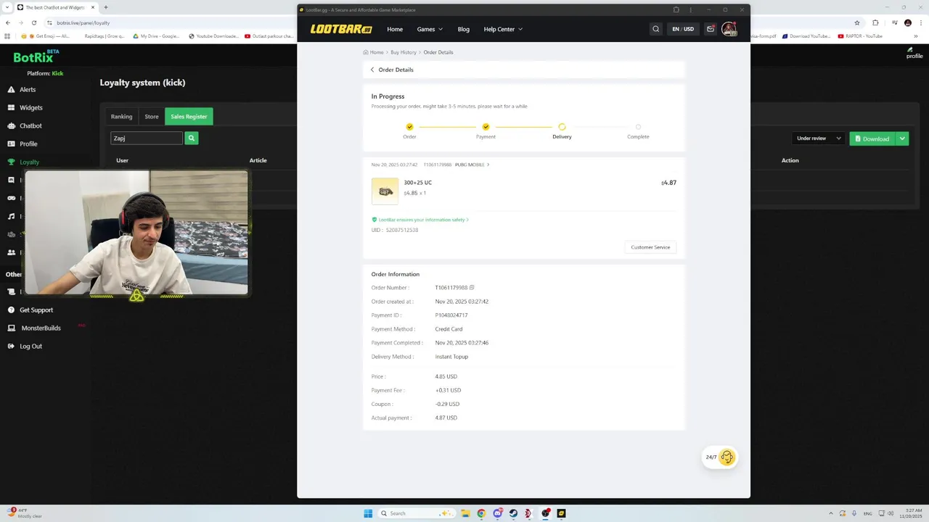Open the Under review filter dropdown

coord(819,138)
